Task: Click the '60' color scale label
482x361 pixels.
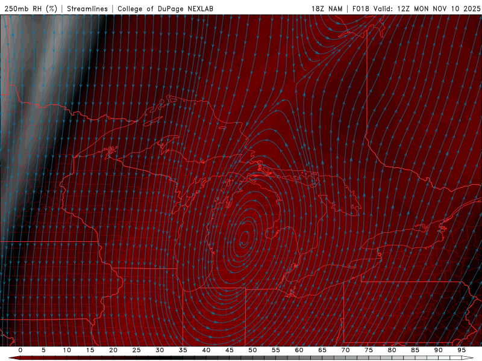Action: click(299, 350)
